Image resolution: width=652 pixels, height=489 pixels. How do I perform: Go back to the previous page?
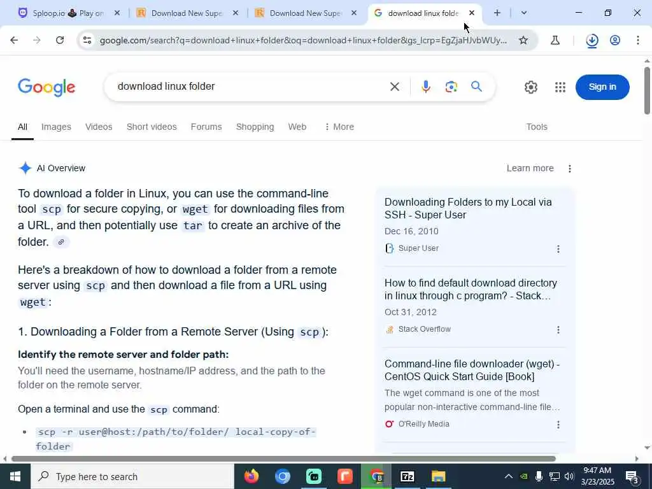(x=14, y=40)
